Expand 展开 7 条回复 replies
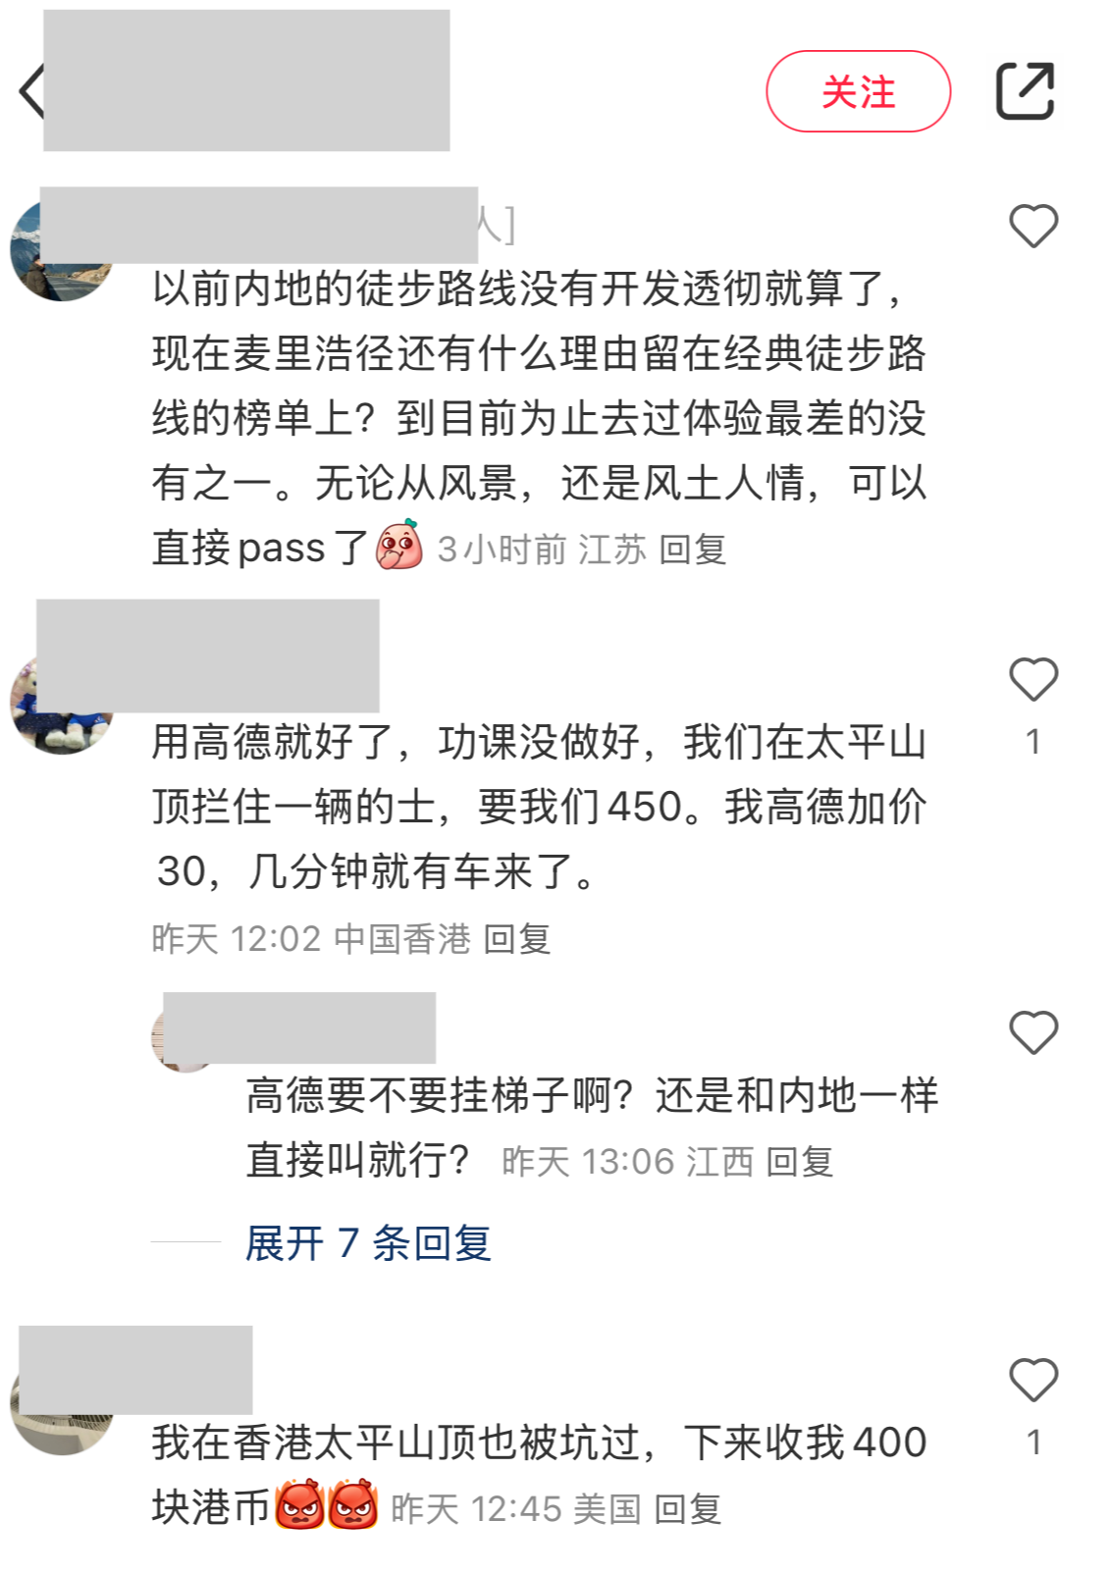 coord(368,1243)
